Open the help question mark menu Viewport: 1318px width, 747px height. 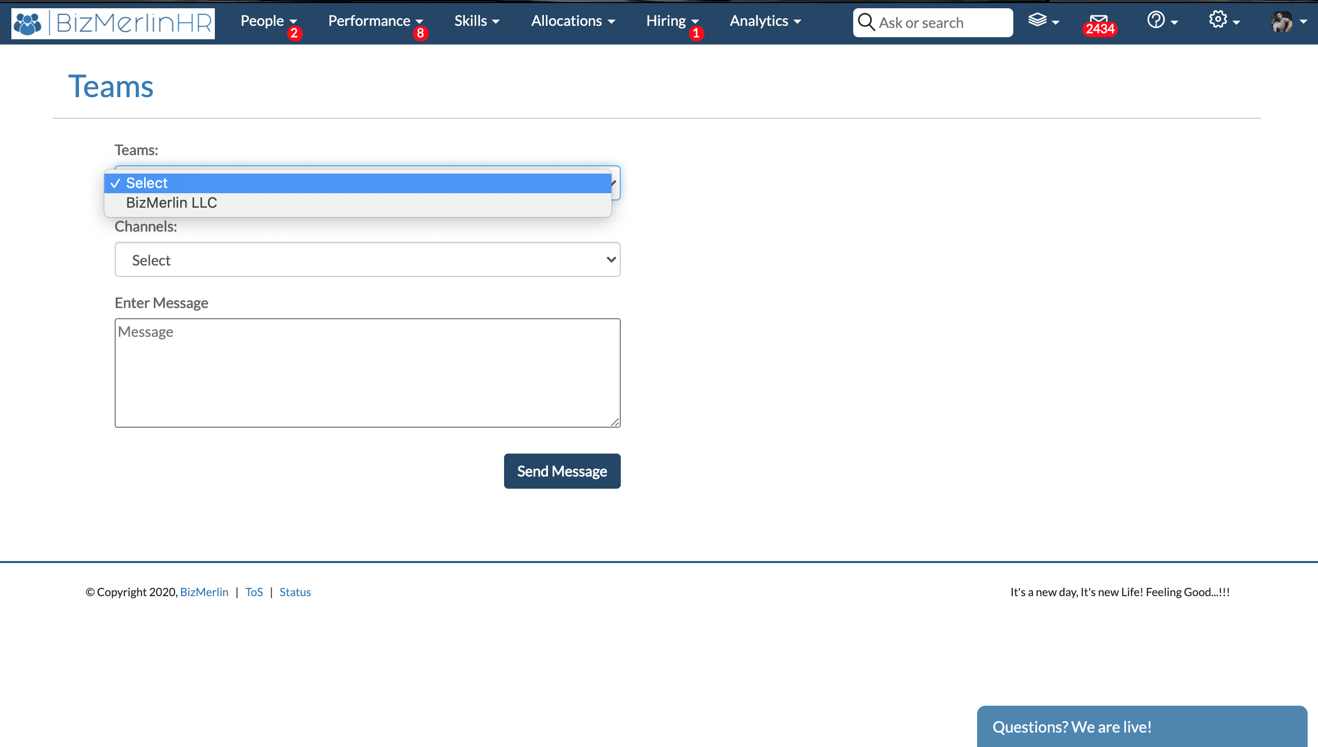1162,21
